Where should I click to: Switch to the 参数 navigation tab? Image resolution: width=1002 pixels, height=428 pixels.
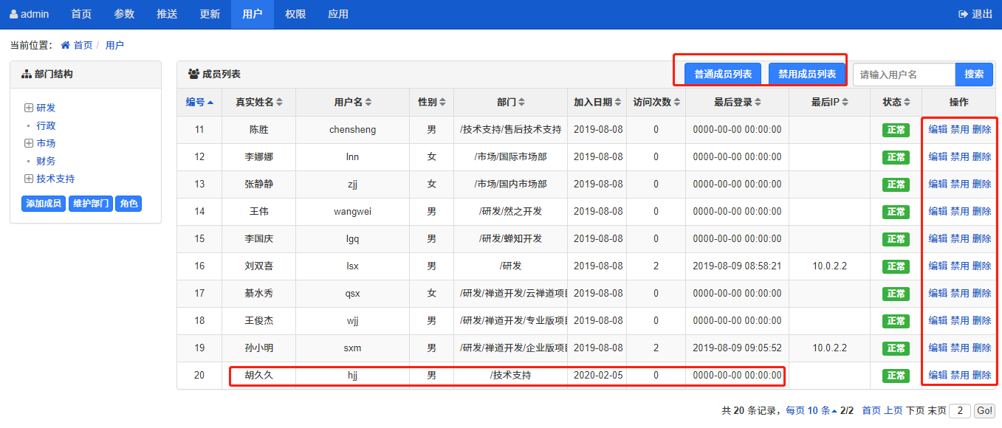click(124, 14)
